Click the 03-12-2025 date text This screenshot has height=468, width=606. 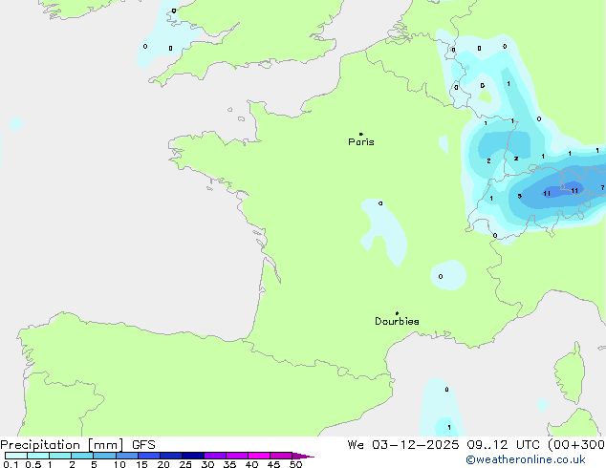pos(416,445)
